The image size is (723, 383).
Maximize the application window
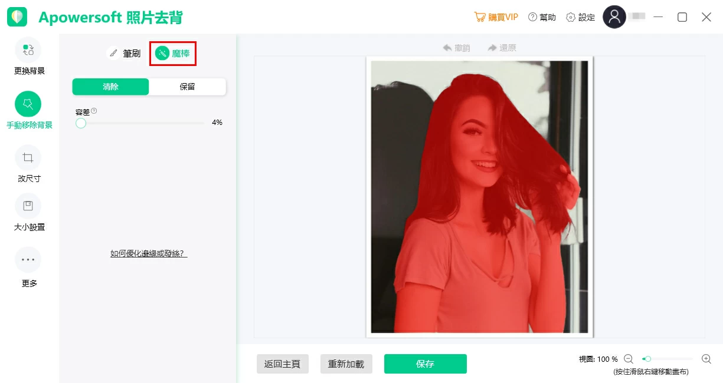click(682, 17)
